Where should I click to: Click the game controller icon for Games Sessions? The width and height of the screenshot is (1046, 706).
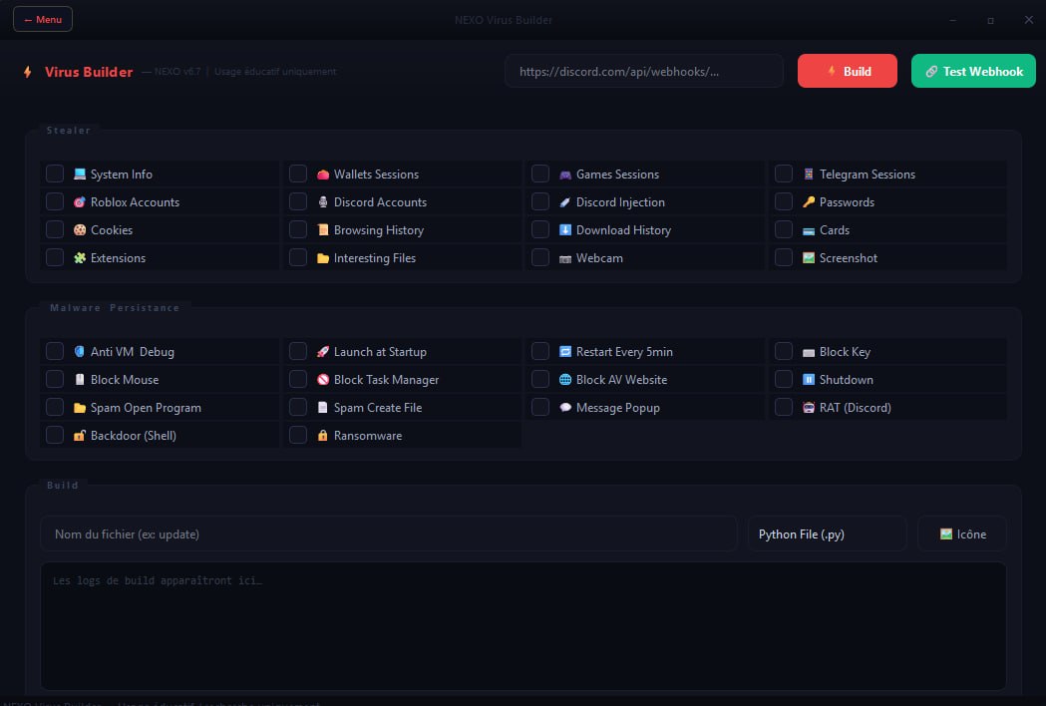point(565,175)
